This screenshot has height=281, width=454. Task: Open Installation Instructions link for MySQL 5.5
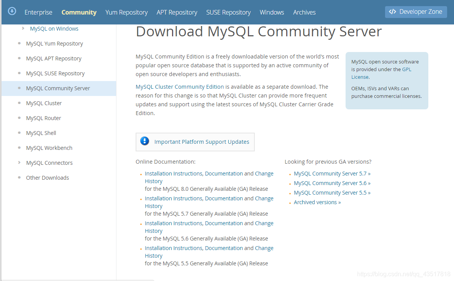click(x=174, y=248)
